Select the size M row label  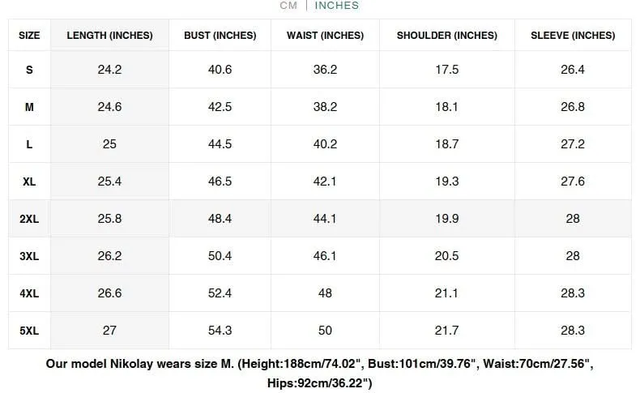click(29, 107)
